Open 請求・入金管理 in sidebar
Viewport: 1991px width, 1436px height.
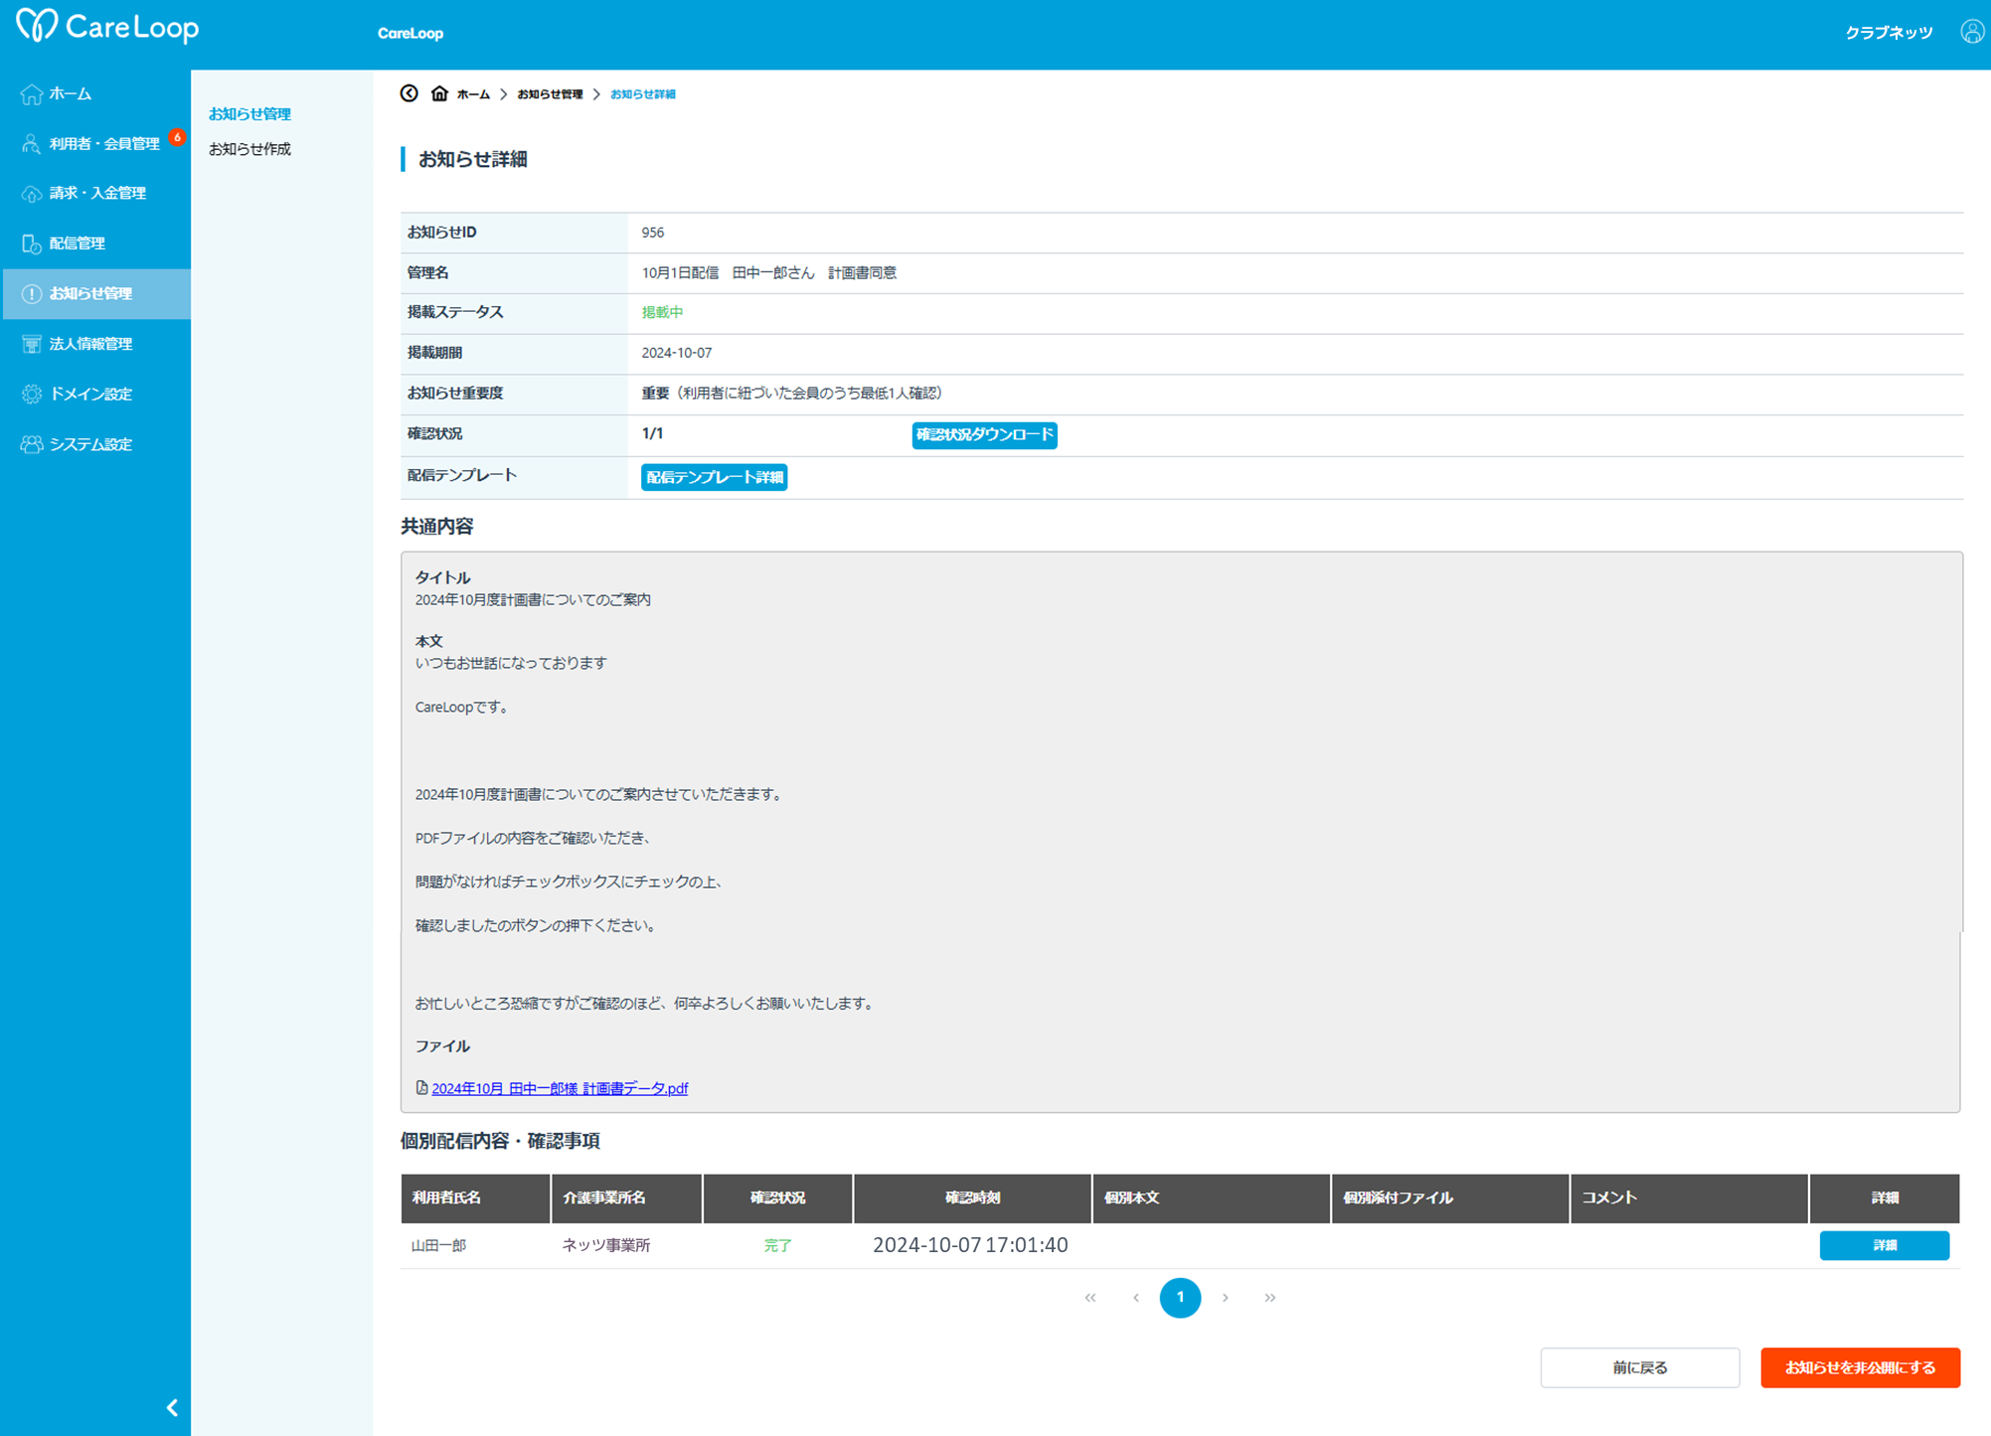click(x=96, y=193)
